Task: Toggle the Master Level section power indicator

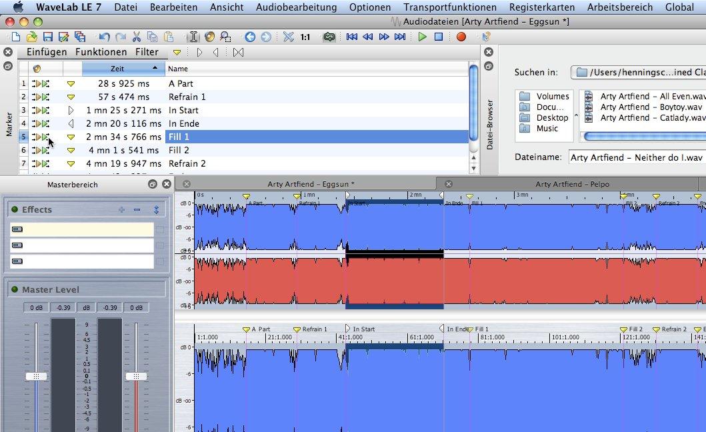Action: coord(15,289)
